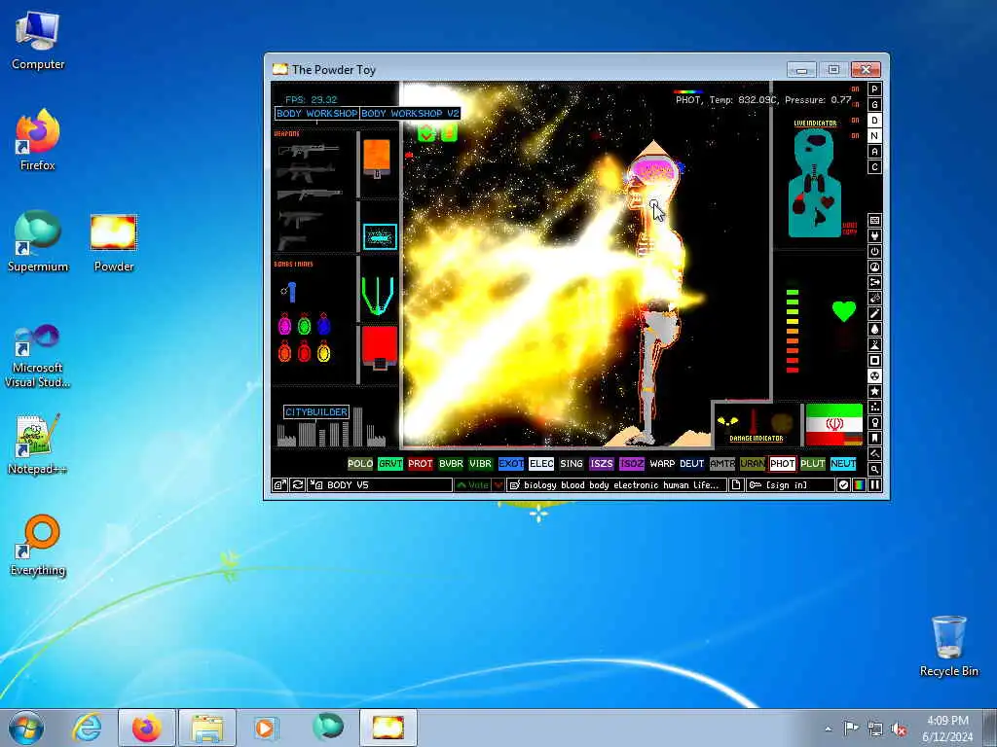997x747 pixels.
Task: Open the Liquids droplet category
Action: (874, 329)
